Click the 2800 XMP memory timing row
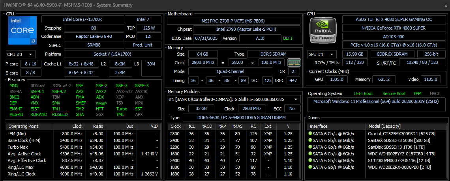 tap(234, 134)
